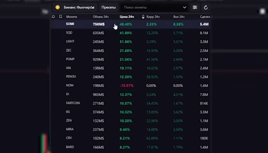
Task: Open the table filter settings icon
Action: pos(195,7)
